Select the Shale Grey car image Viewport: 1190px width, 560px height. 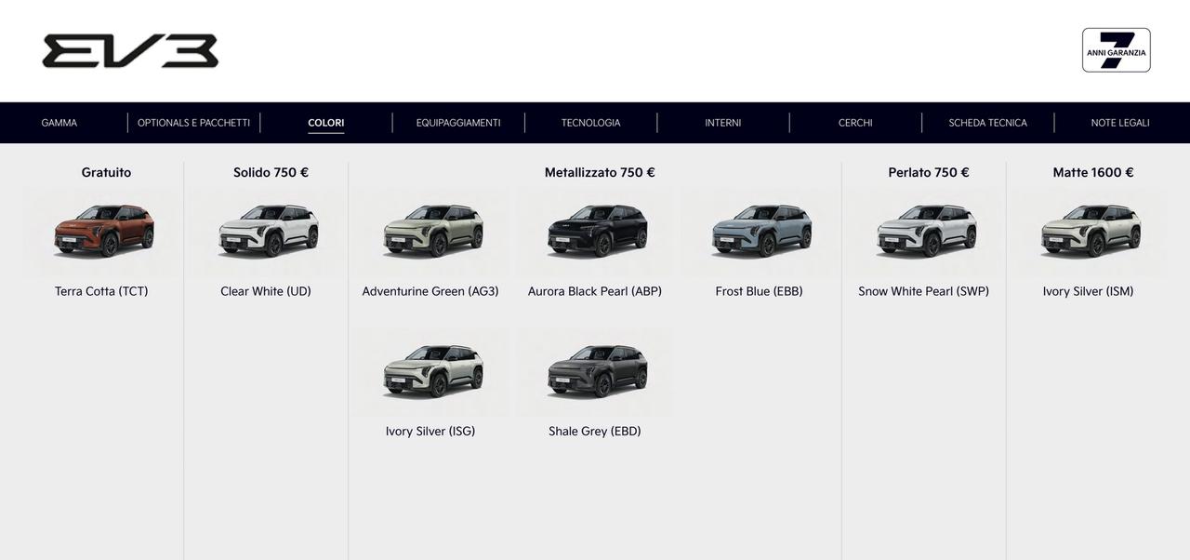597,371
